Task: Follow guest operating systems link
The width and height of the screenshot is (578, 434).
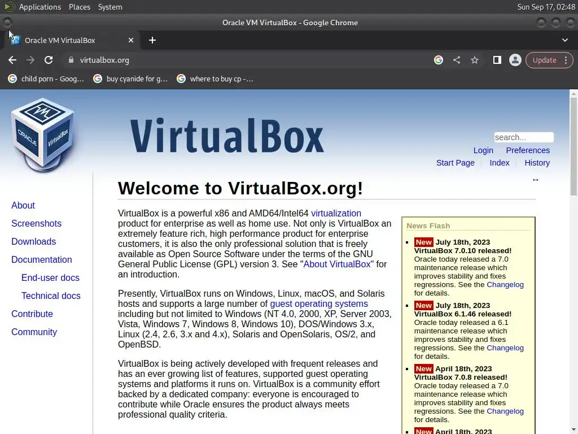Action: point(319,303)
